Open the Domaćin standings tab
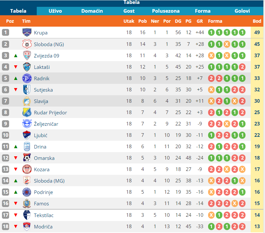Screen dimensions: 265x233 pos(92,11)
